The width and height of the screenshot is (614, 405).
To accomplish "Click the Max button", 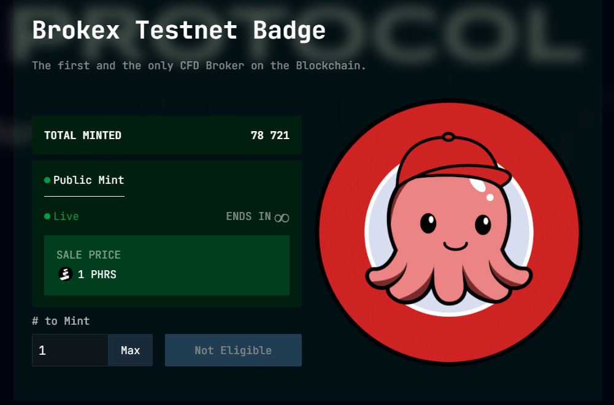I will (x=131, y=350).
